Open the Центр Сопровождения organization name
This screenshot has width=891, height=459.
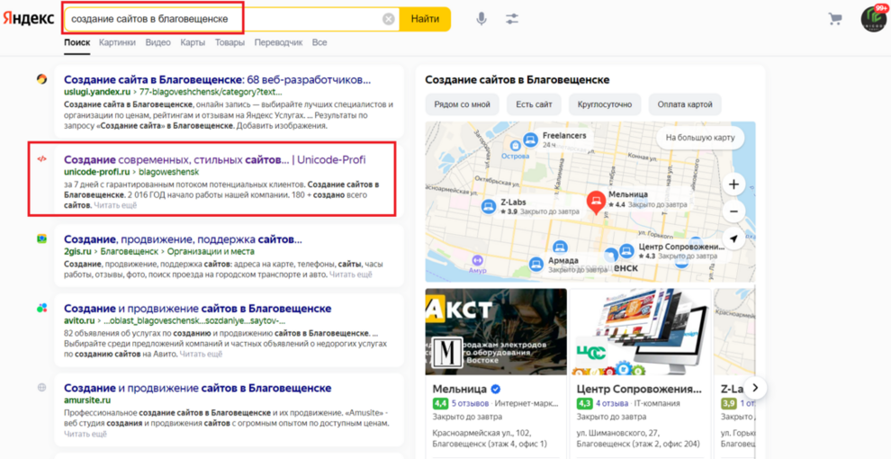[639, 389]
